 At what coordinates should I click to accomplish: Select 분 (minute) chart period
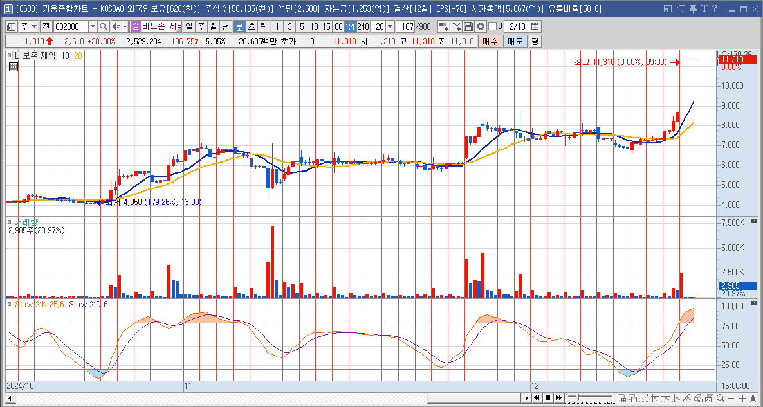click(x=239, y=27)
